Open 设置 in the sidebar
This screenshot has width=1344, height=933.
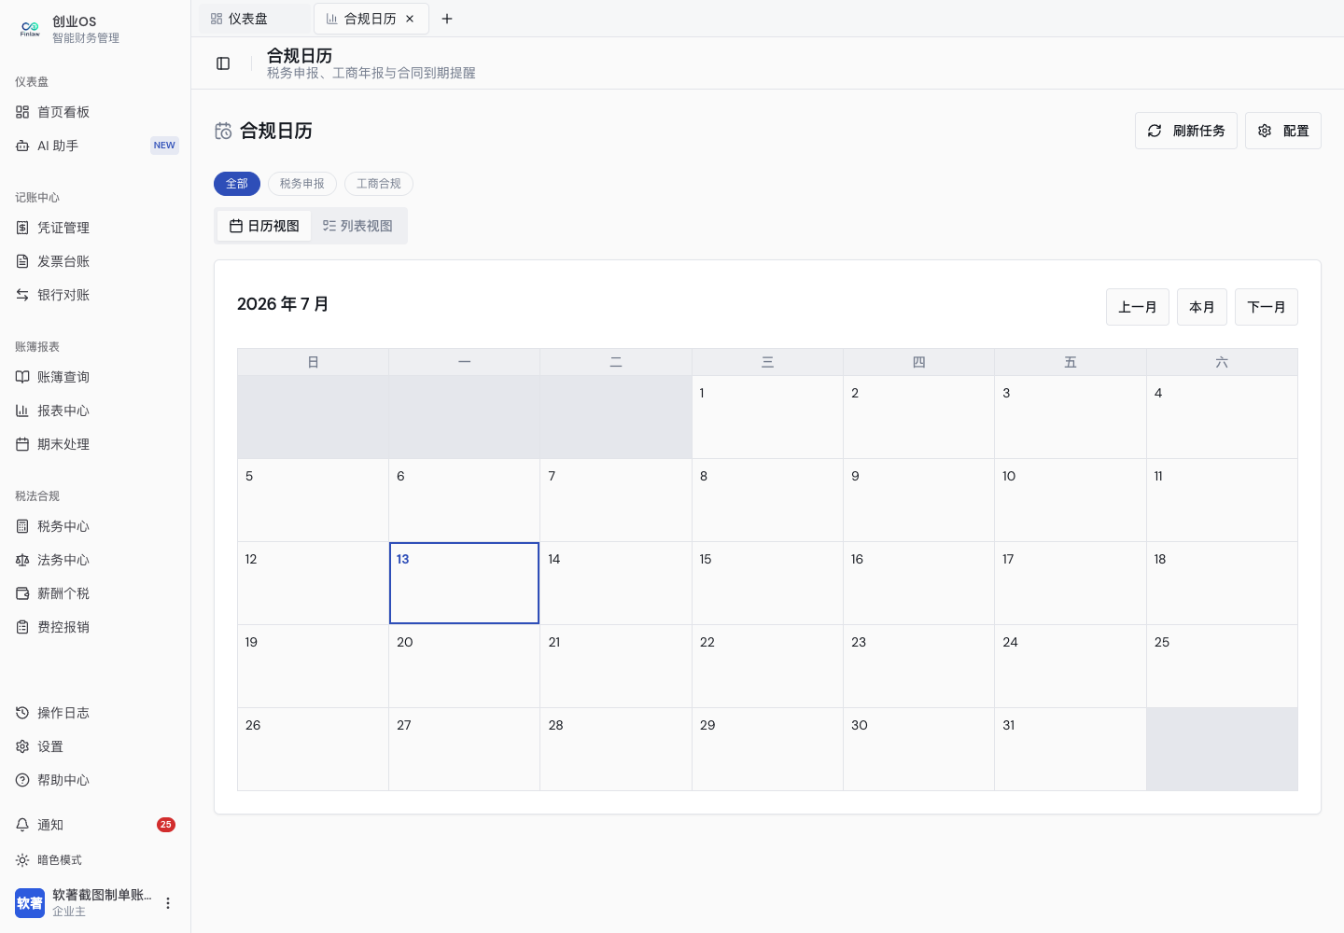(x=95, y=746)
